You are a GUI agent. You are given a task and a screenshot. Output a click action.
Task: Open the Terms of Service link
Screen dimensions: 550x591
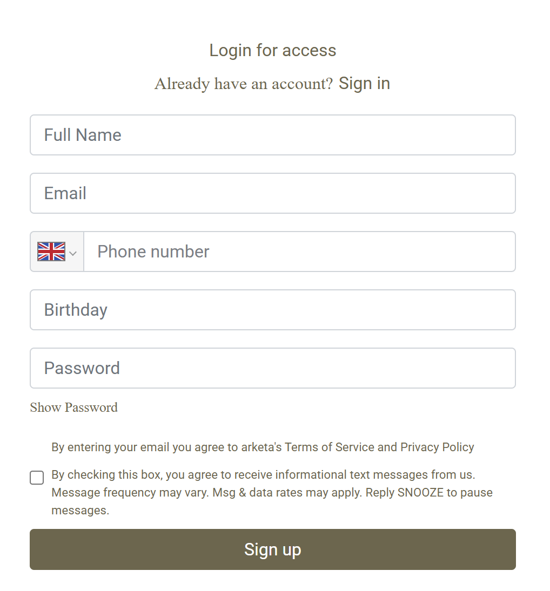[330, 447]
